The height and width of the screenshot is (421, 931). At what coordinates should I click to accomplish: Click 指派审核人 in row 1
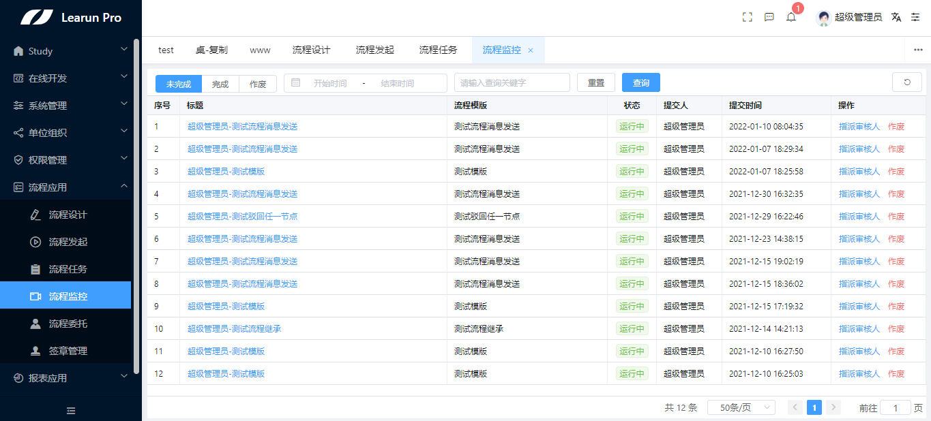point(859,126)
